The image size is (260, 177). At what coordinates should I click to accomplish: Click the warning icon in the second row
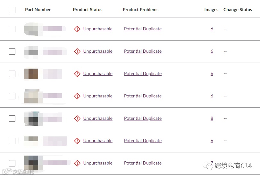(x=77, y=51)
